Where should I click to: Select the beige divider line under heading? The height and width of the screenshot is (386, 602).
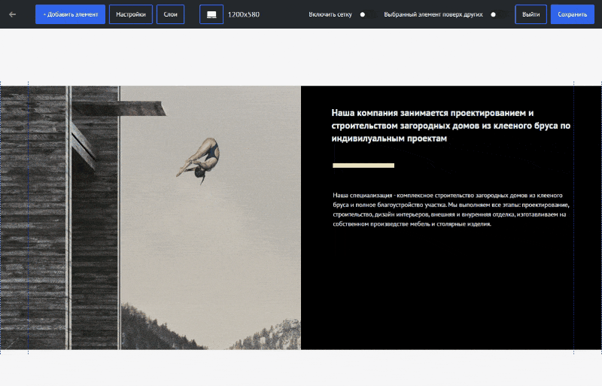[x=363, y=165]
